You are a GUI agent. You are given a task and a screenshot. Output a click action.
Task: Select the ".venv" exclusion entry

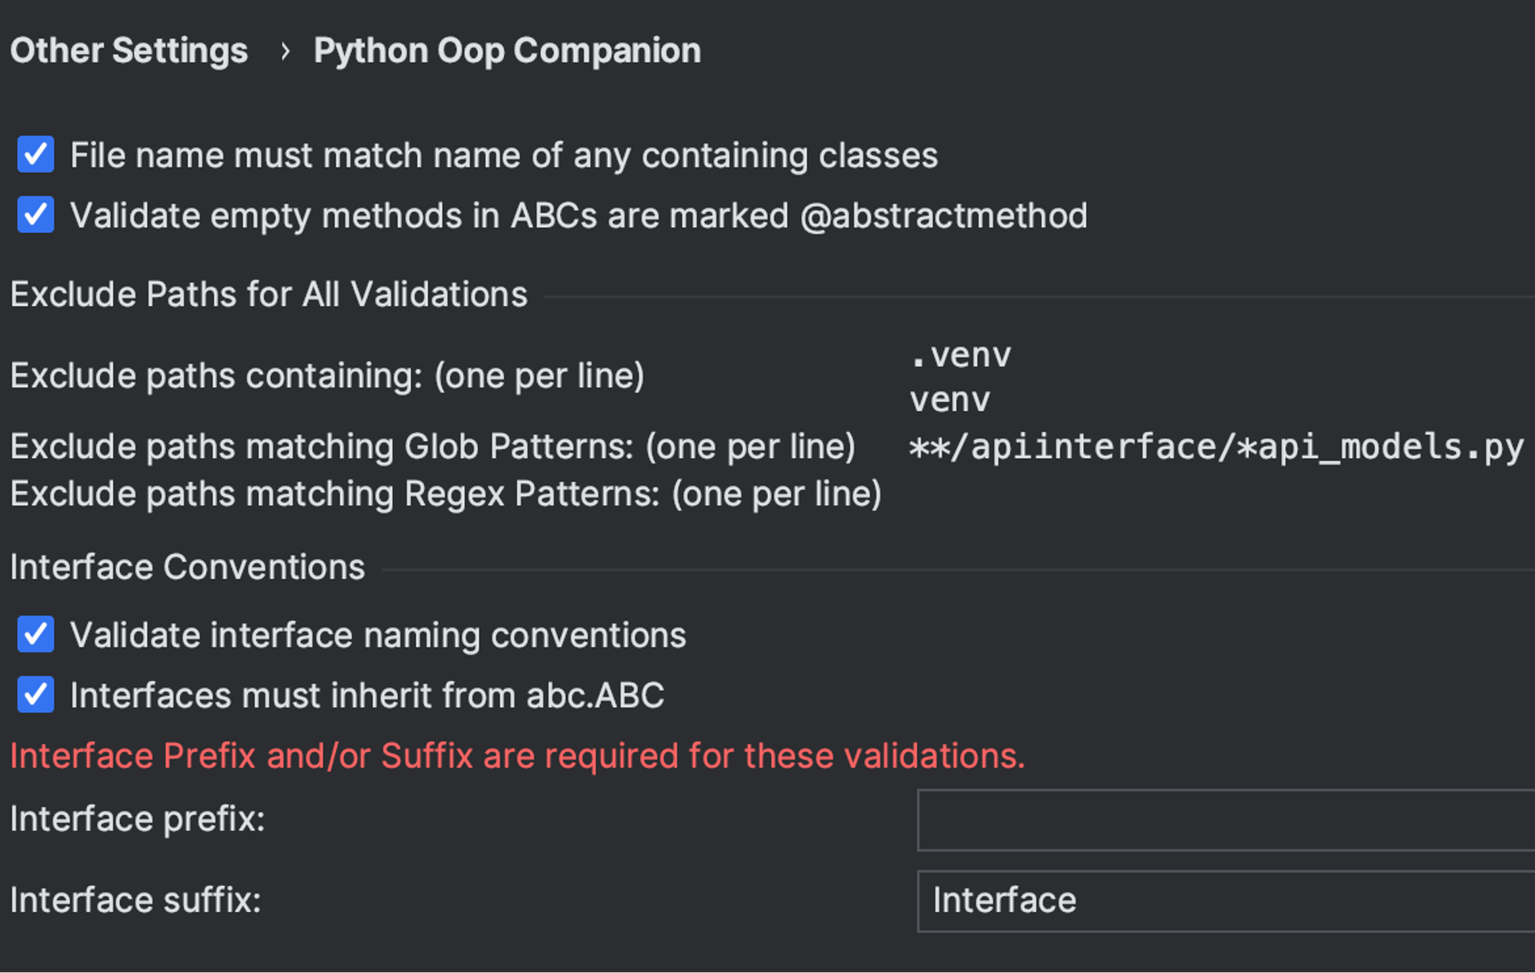pos(959,355)
